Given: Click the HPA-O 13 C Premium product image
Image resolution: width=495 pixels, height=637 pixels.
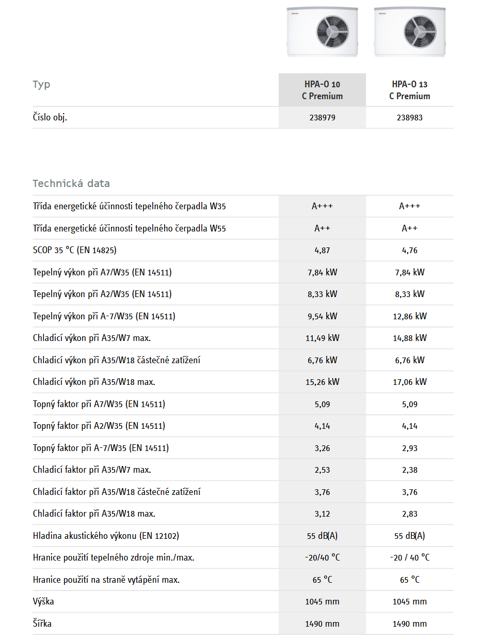Looking at the screenshot, I should tap(410, 32).
